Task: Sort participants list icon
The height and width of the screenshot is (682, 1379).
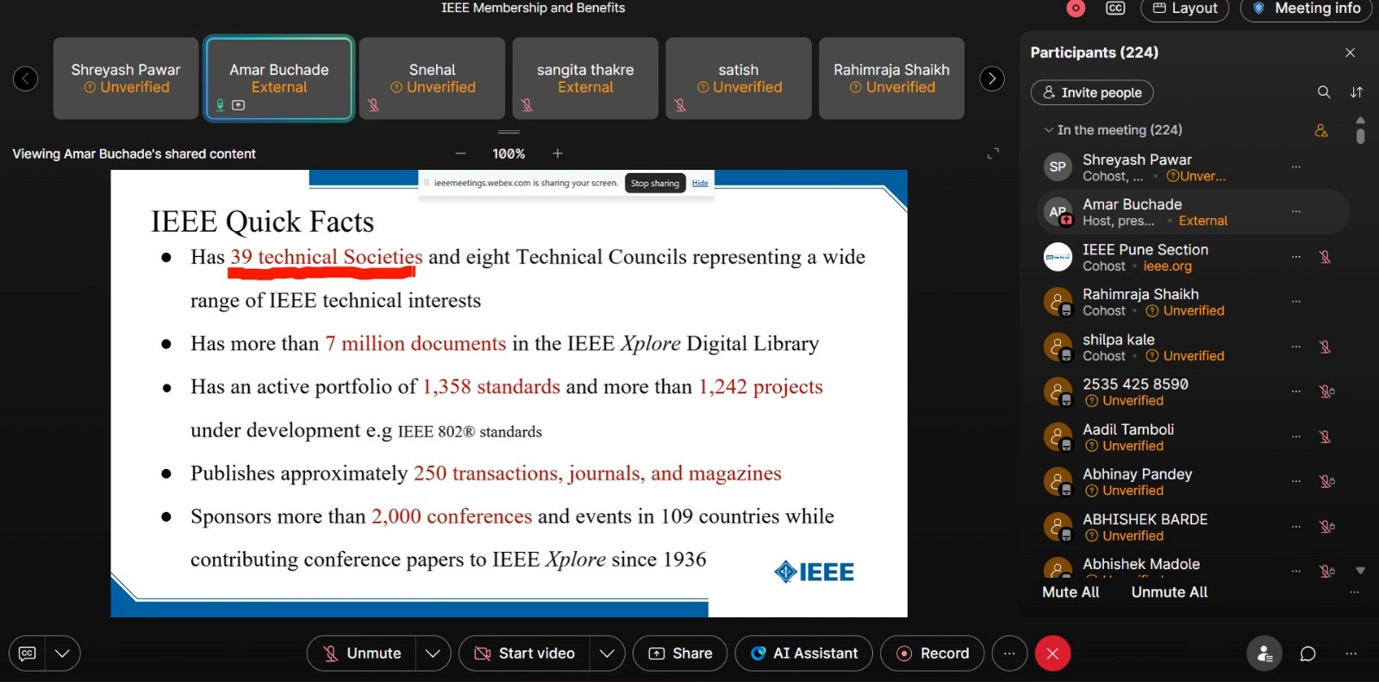Action: (x=1357, y=92)
